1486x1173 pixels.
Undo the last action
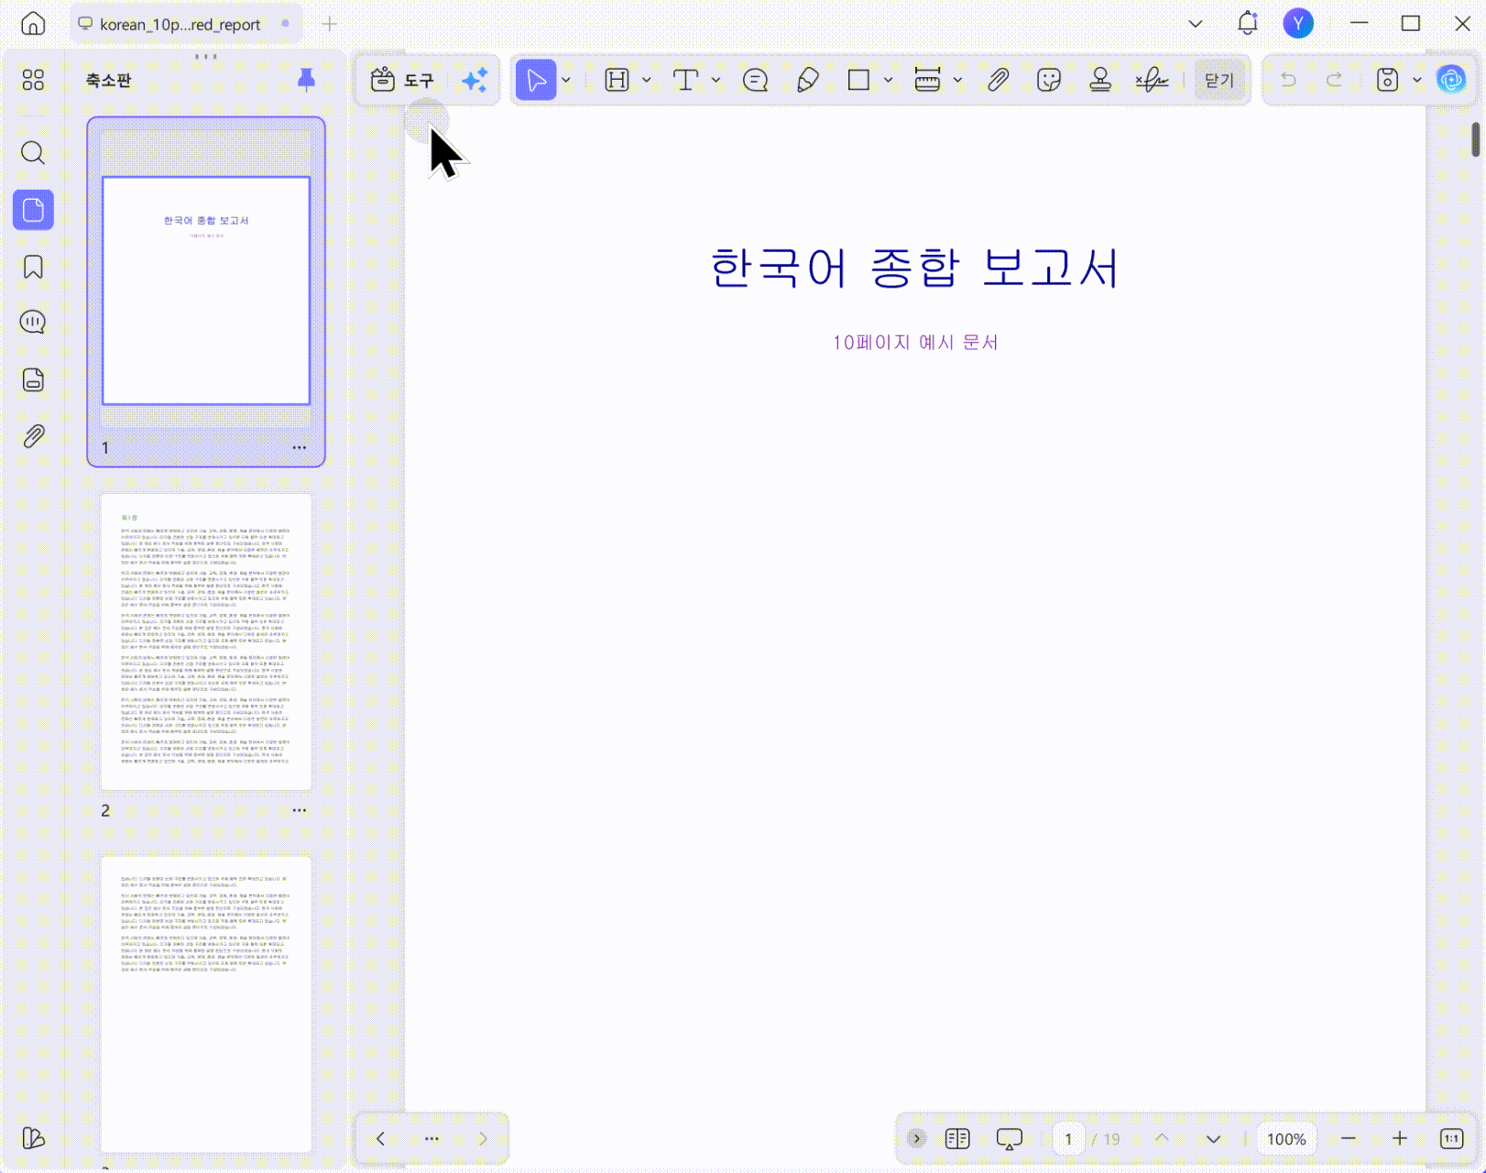coord(1288,81)
